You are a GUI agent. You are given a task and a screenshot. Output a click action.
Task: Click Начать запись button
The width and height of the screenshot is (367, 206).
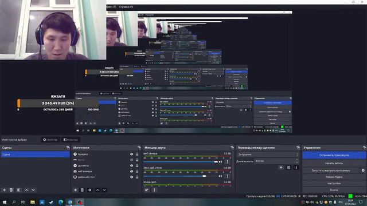point(334,163)
